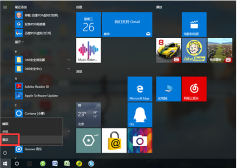
Task: Launch the Asphalt 8 racing car tile
Action: [168, 50]
